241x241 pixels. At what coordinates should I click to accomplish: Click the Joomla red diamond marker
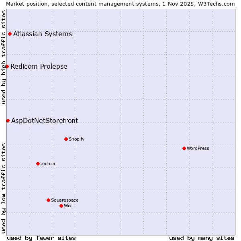click(38, 163)
